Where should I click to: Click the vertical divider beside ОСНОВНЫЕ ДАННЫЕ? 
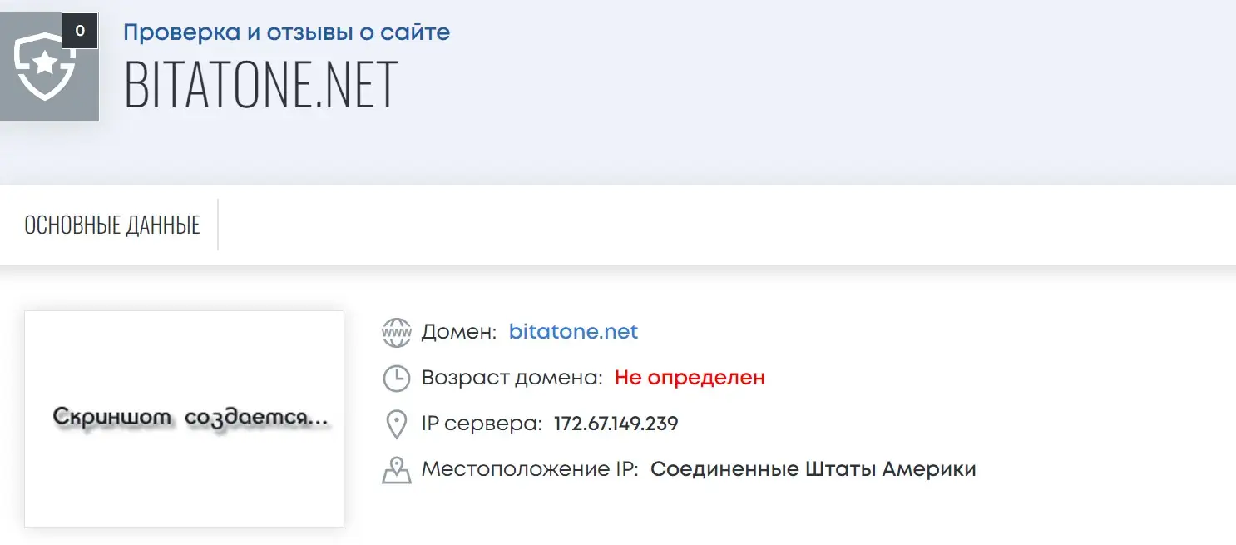pos(218,225)
